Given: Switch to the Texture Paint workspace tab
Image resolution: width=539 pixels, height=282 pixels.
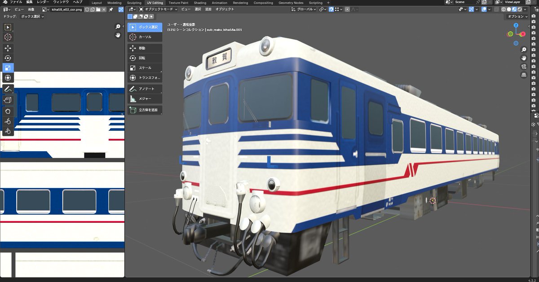Looking at the screenshot, I should (178, 3).
